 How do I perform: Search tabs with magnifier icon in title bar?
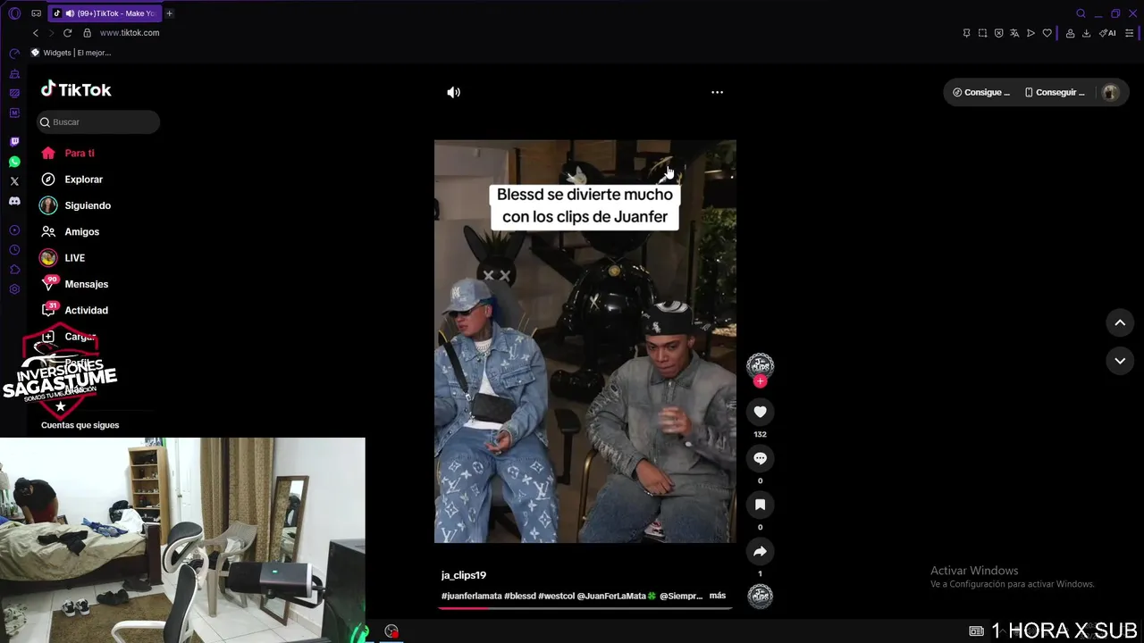point(1081,13)
